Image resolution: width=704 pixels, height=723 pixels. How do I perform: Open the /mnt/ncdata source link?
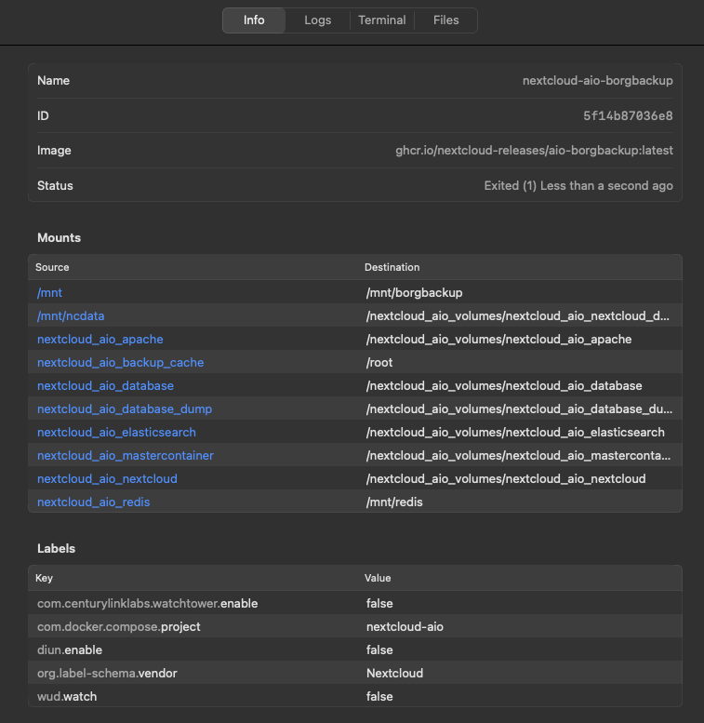pyautogui.click(x=71, y=316)
